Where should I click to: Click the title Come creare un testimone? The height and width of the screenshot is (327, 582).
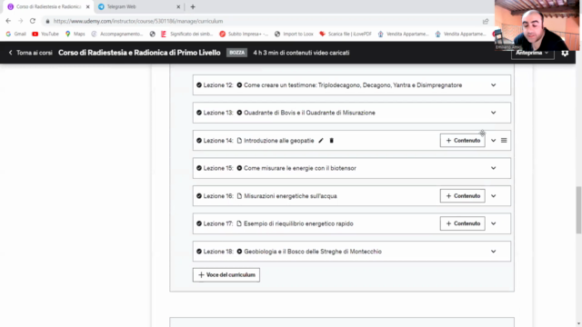coord(353,85)
